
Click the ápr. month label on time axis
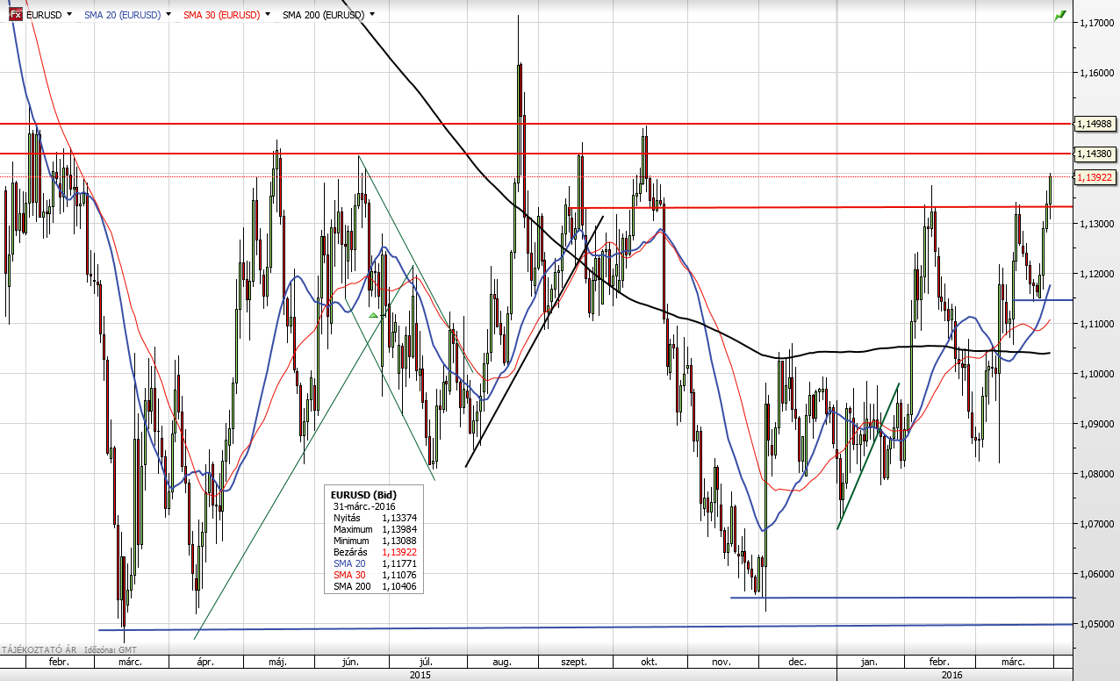pyautogui.click(x=205, y=663)
